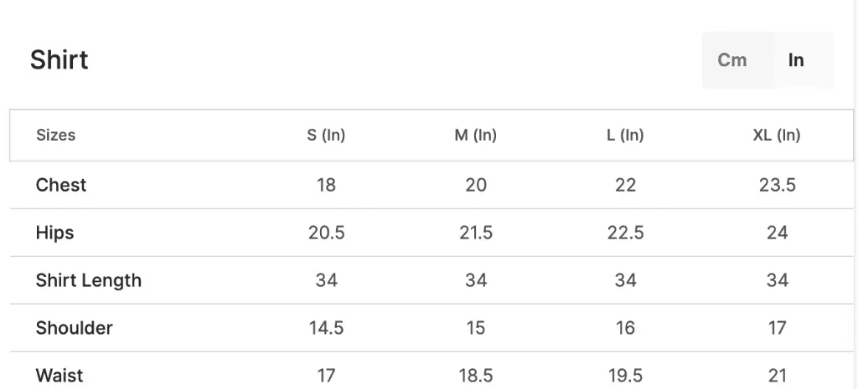This screenshot has width=858, height=389.
Task: Click Waist value 19.5 for L
Action: [x=625, y=376]
